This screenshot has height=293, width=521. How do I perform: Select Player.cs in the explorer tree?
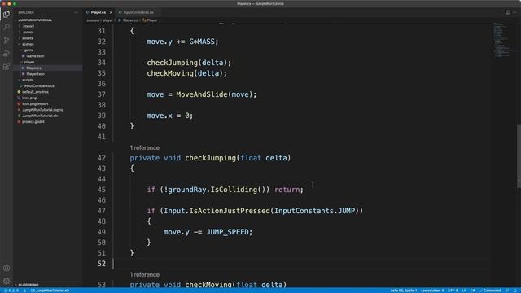click(x=33, y=68)
